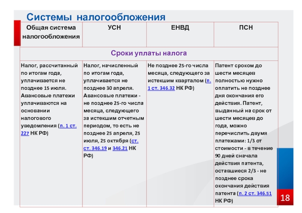Select the 'Общая система налогообложения' header cell
The image size is (302, 213).
tap(51, 34)
